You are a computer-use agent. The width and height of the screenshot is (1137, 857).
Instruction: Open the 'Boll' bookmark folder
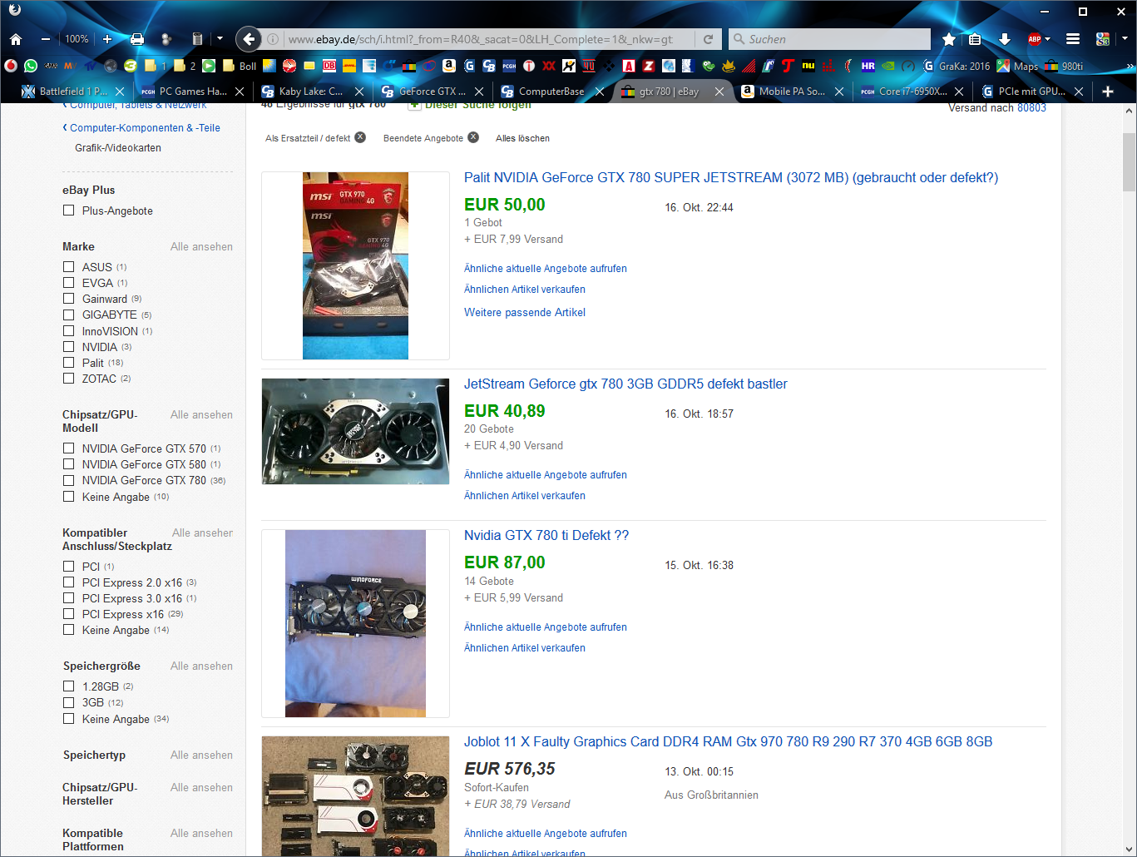pyautogui.click(x=240, y=66)
